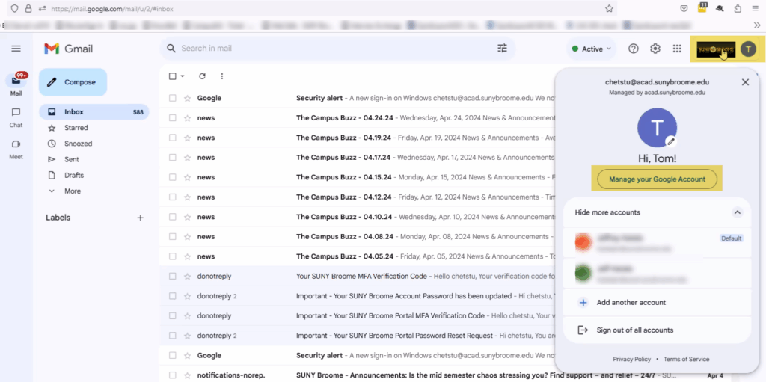The height and width of the screenshot is (382, 766).
Task: Choose Add another account
Action: pos(657,302)
